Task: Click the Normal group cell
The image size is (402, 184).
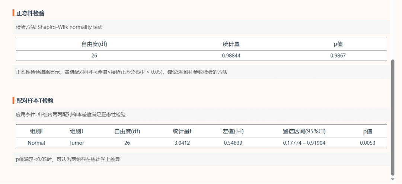Action: [36, 143]
